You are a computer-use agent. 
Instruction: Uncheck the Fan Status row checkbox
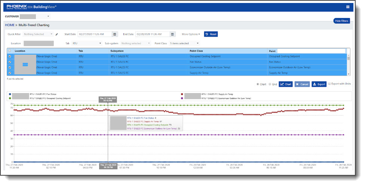click(x=10, y=62)
